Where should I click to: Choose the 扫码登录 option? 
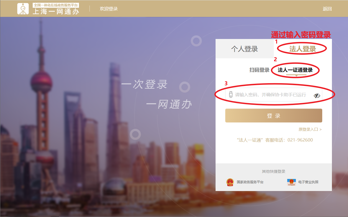coord(259,70)
